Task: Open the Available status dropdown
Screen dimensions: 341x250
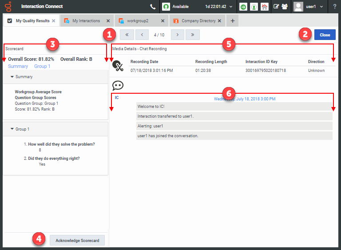Action: (196, 7)
